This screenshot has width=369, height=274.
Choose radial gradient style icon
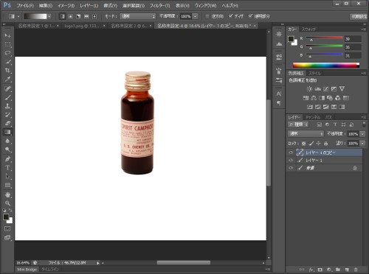coord(70,16)
